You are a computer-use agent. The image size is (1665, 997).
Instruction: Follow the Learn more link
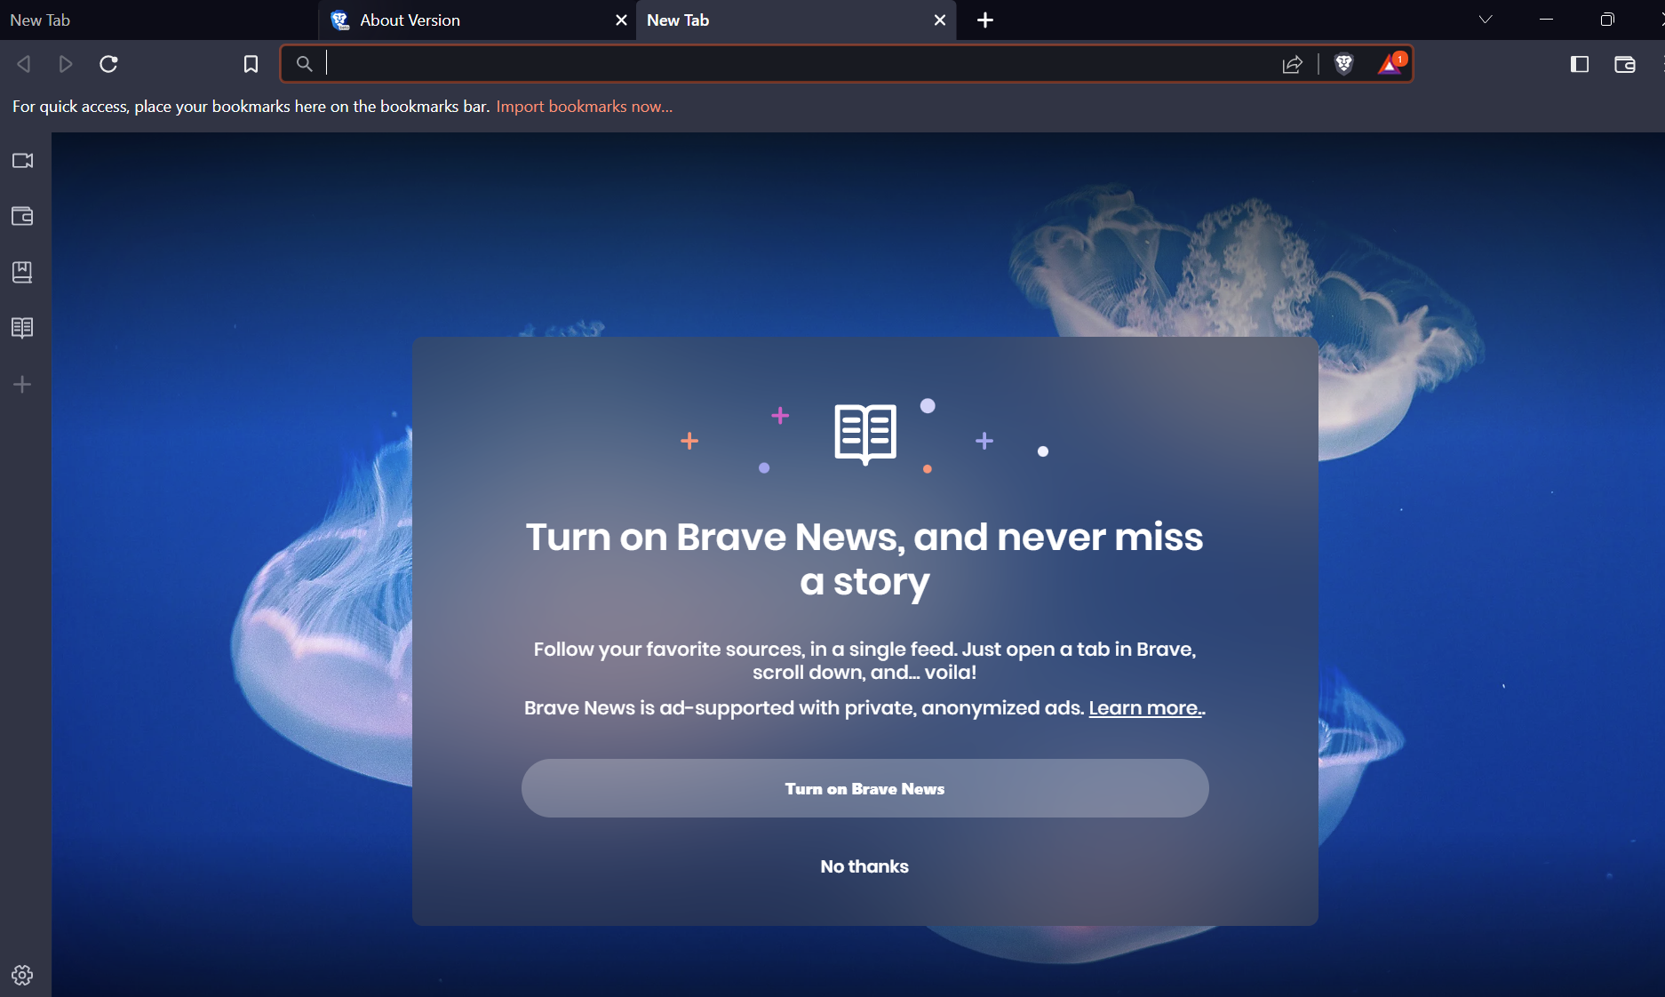point(1144,707)
